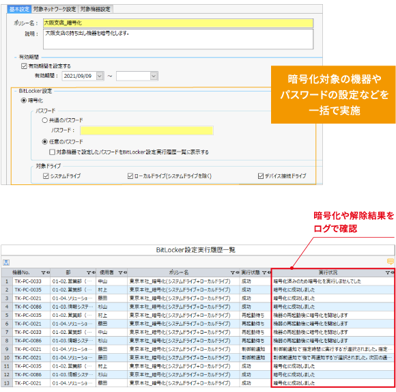Image resolution: width=396 pixels, height=392 pixels.
Task: Sort by the 実行状態 column header
Action: [x=251, y=272]
